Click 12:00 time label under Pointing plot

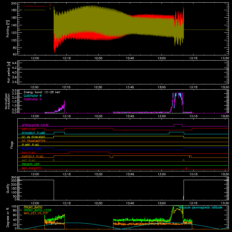[x=35, y=58]
